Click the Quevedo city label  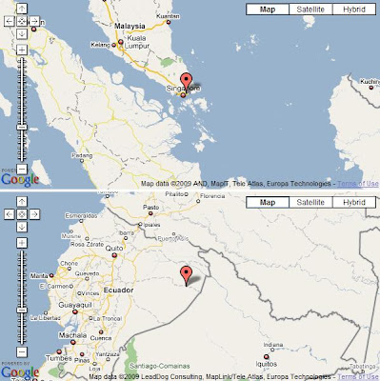click(x=88, y=273)
